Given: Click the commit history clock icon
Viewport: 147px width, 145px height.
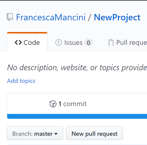Looking at the screenshot, I should coord(53,104).
